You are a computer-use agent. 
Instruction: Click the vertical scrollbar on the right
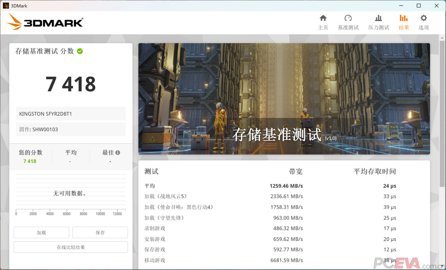click(442, 112)
